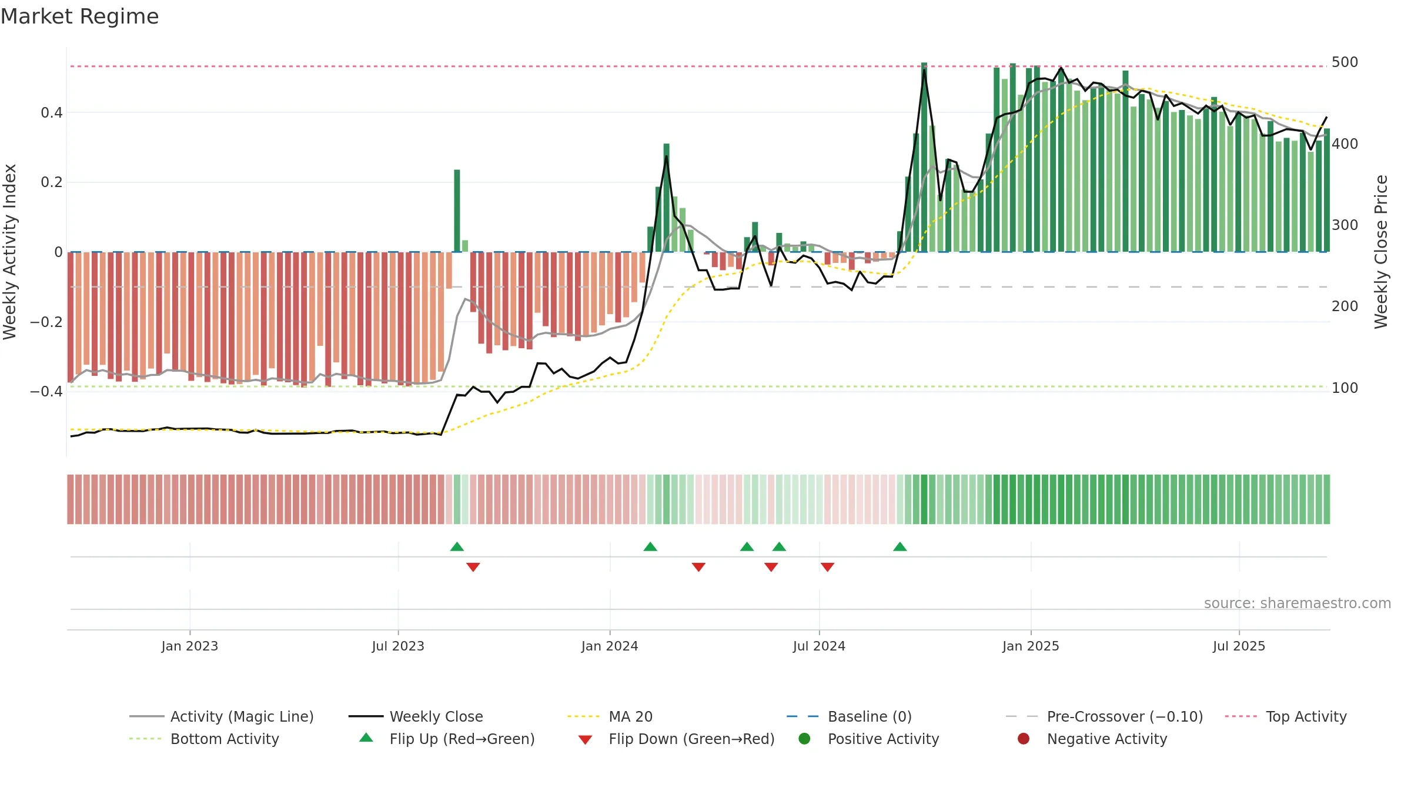Toggle the Top Activity legend entry
This screenshot has height=794, width=1411.
1286,716
